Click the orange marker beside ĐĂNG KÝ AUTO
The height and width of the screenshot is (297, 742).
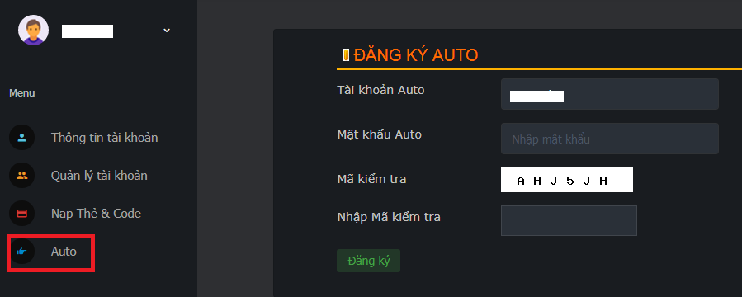tap(346, 54)
